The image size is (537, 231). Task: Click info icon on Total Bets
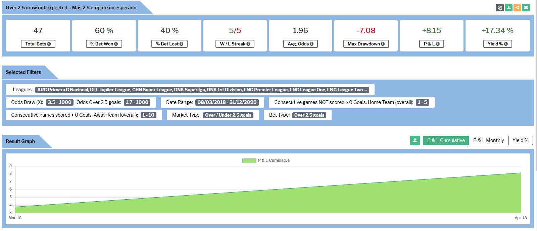coord(49,44)
